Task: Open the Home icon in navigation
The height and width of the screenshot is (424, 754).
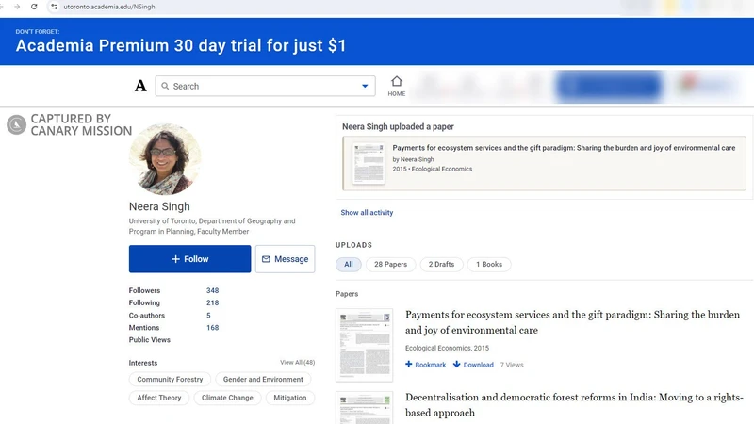Action: tap(397, 86)
